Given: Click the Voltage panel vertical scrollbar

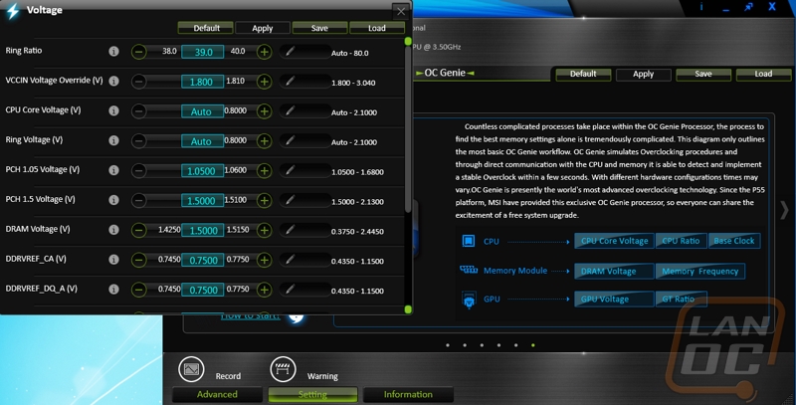Looking at the screenshot, I should click(x=408, y=174).
